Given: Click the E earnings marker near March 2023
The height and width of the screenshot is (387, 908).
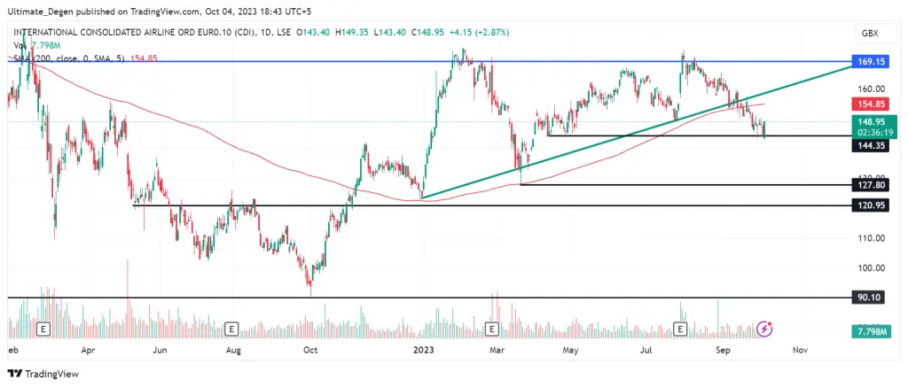Looking at the screenshot, I should pyautogui.click(x=492, y=329).
